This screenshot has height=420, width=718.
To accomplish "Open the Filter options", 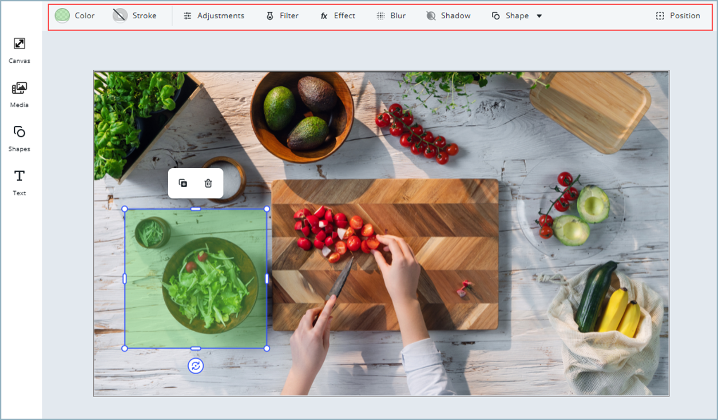I will click(282, 16).
